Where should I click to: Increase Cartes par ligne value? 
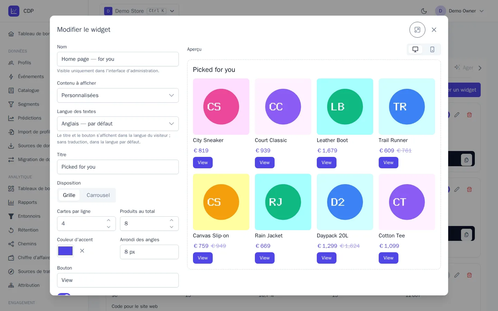(109, 220)
